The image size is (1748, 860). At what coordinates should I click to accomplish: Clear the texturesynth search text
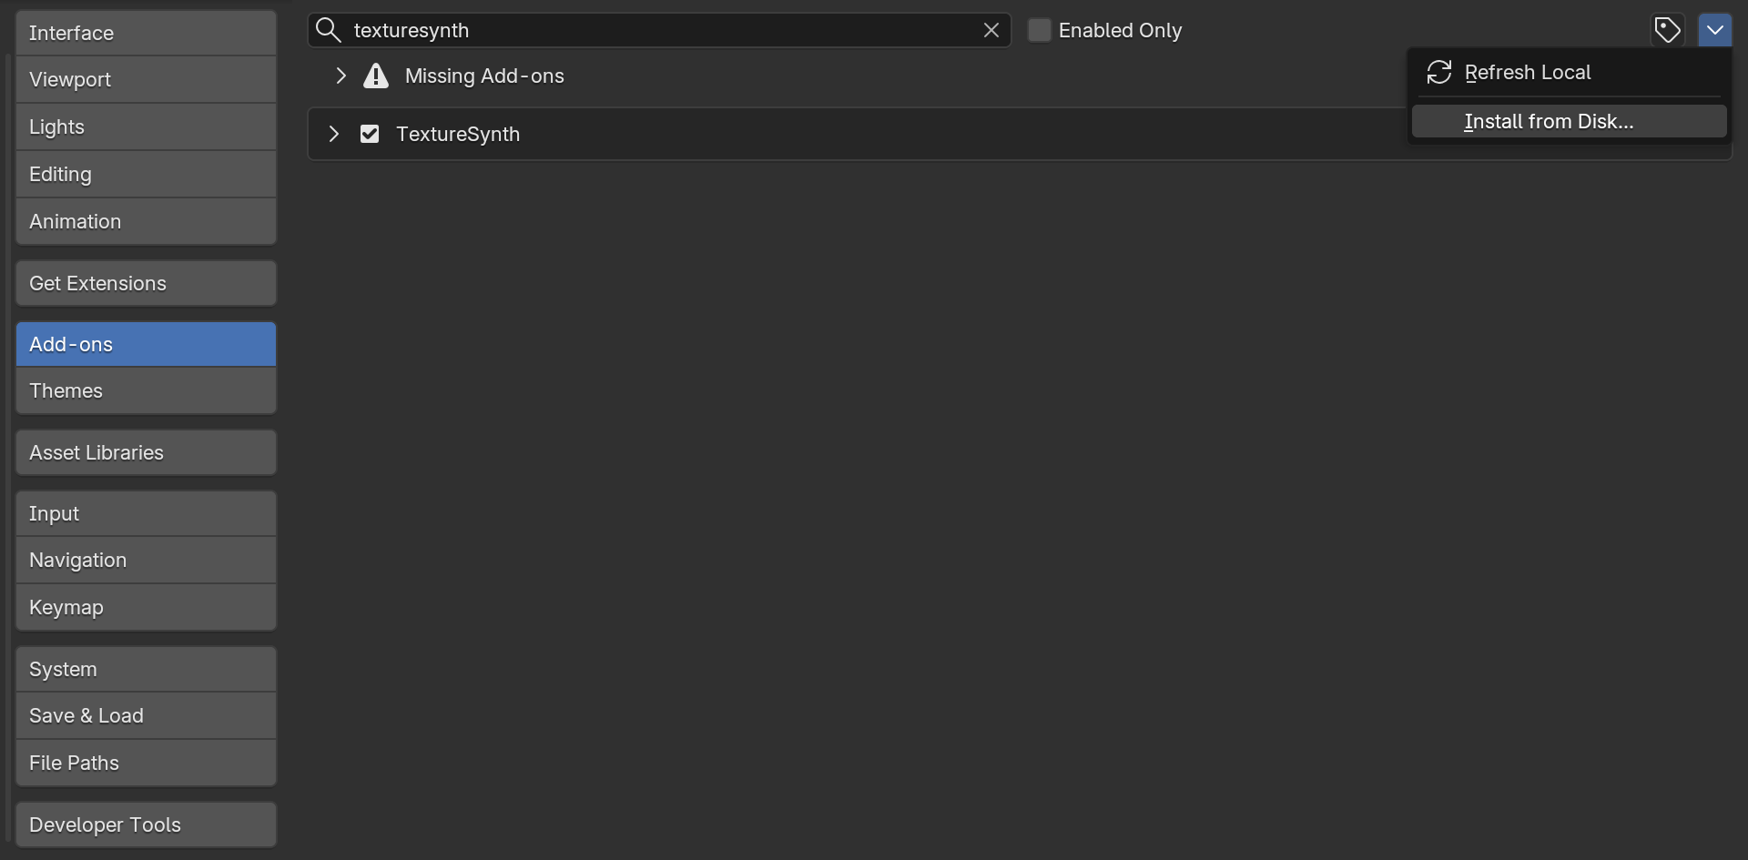pos(991,30)
